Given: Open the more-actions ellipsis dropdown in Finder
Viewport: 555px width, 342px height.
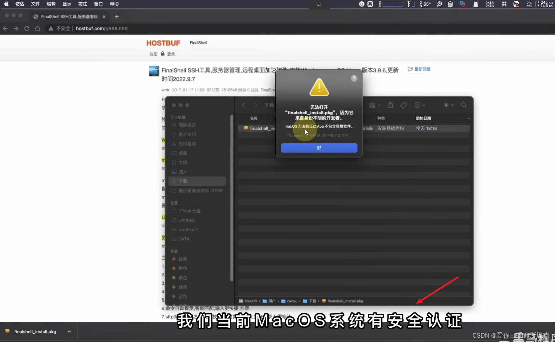Looking at the screenshot, I should pyautogui.click(x=420, y=105).
